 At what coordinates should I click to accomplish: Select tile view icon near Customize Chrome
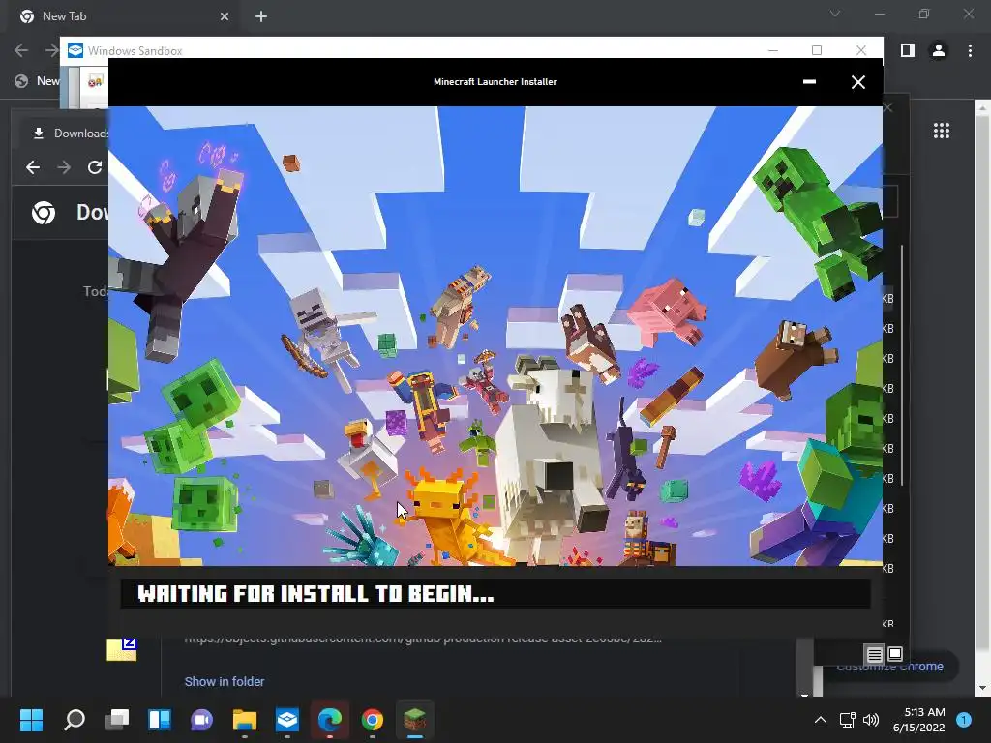coord(895,654)
